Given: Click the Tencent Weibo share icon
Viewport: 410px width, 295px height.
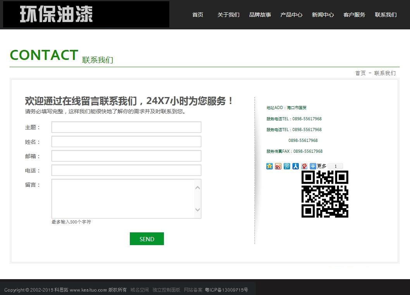Looking at the screenshot, I should coord(287,166).
